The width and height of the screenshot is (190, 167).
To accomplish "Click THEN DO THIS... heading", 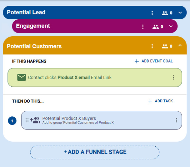I will pyautogui.click(x=28, y=101).
